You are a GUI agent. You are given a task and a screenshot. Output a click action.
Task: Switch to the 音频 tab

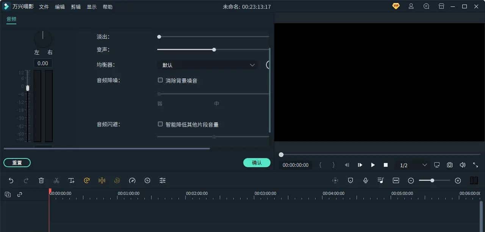pyautogui.click(x=11, y=18)
